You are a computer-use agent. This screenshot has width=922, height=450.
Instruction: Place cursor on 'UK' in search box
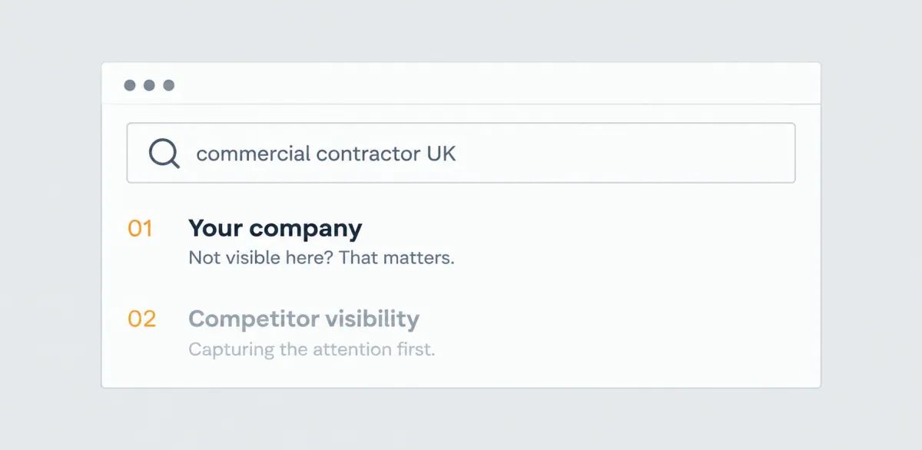click(441, 154)
